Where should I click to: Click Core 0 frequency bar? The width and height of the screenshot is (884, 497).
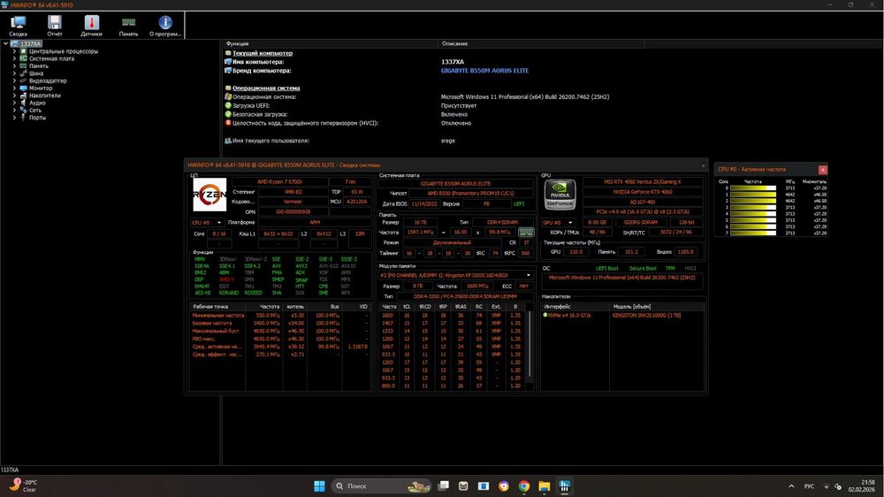click(752, 187)
